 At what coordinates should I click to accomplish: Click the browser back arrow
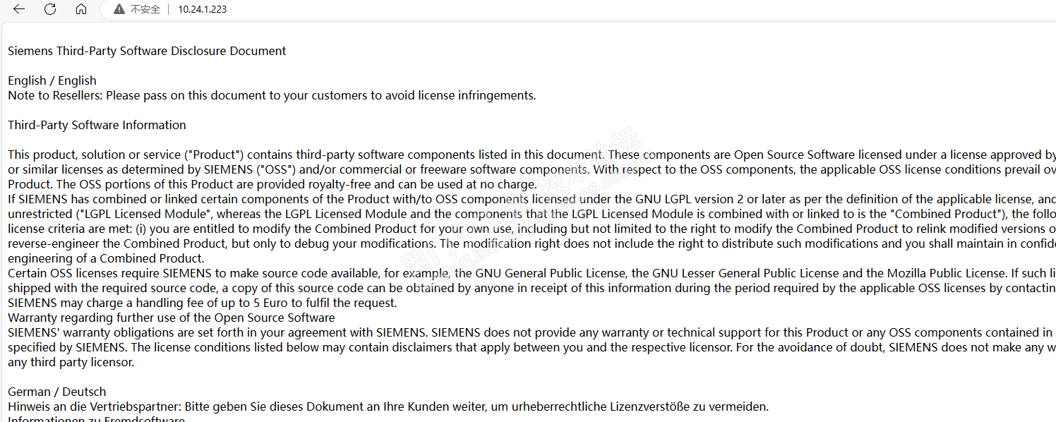pos(19,9)
